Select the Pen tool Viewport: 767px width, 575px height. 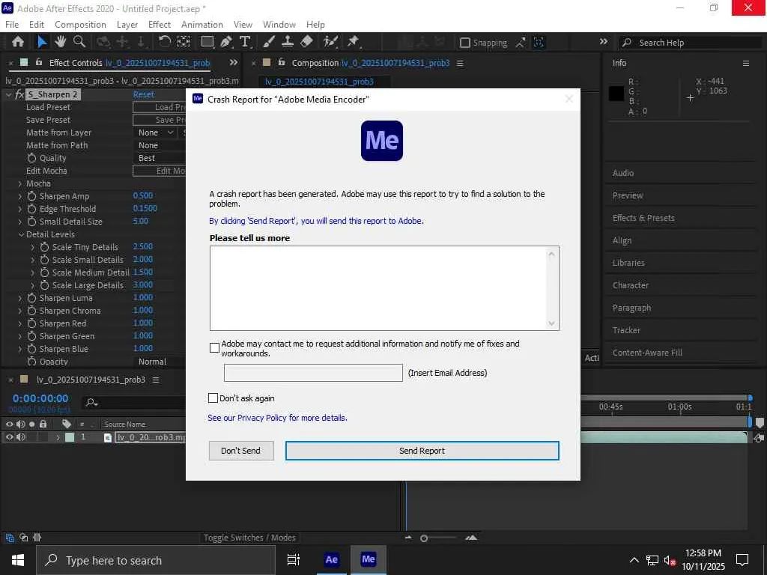click(228, 42)
